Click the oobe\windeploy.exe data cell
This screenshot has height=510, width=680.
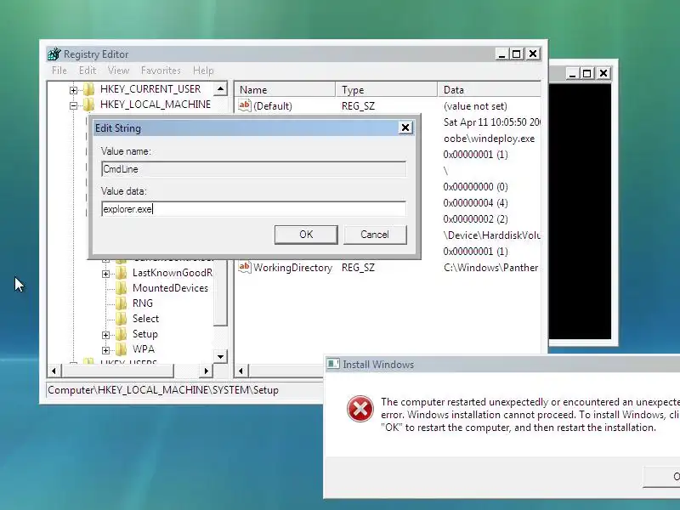pyautogui.click(x=489, y=139)
